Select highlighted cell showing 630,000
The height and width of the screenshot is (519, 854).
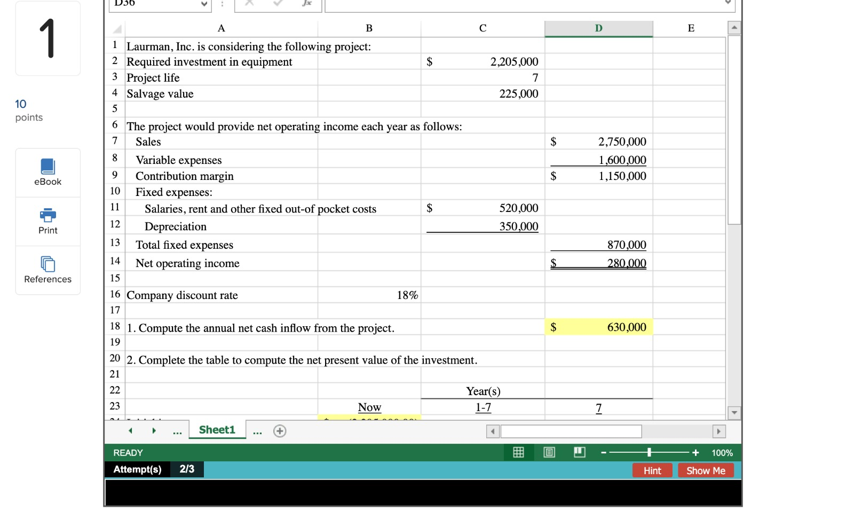pyautogui.click(x=599, y=327)
